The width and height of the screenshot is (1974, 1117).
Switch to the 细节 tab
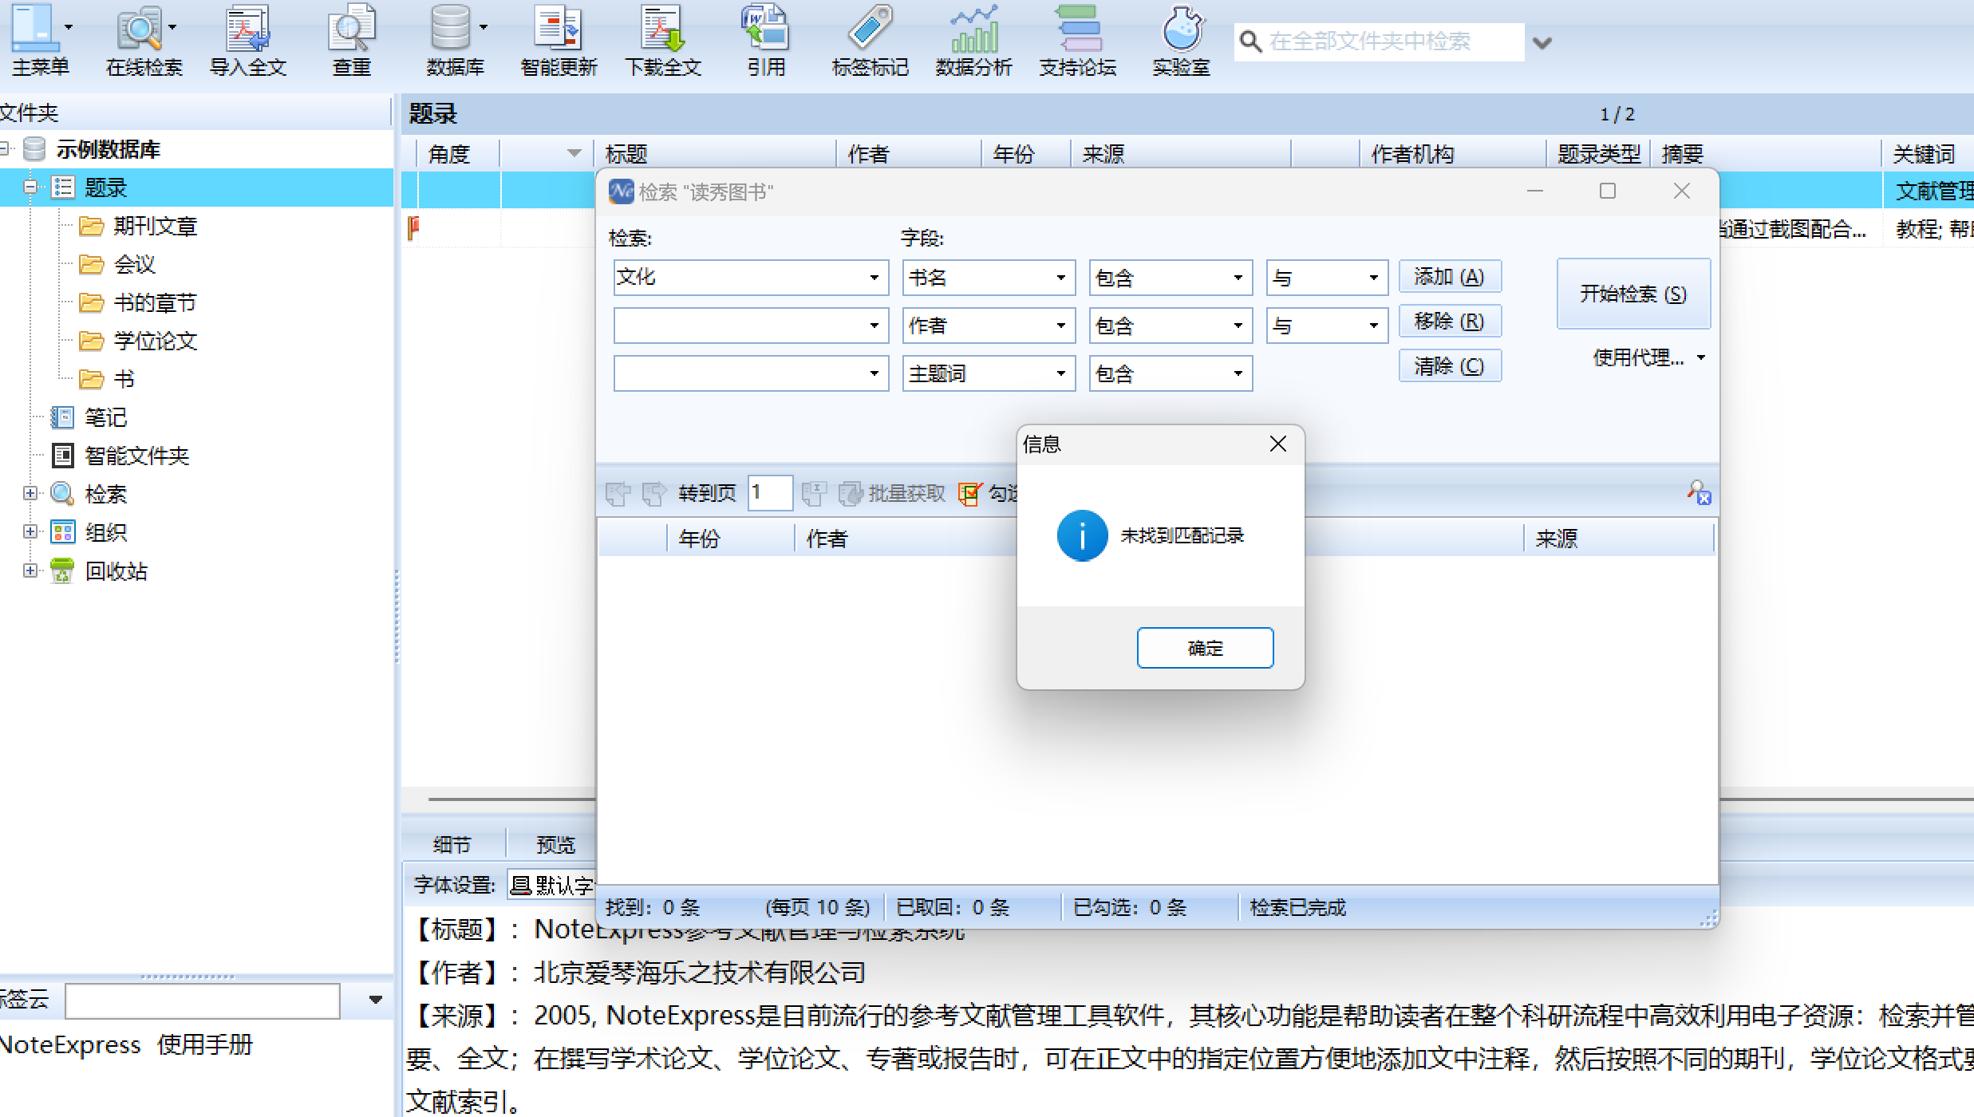click(452, 844)
